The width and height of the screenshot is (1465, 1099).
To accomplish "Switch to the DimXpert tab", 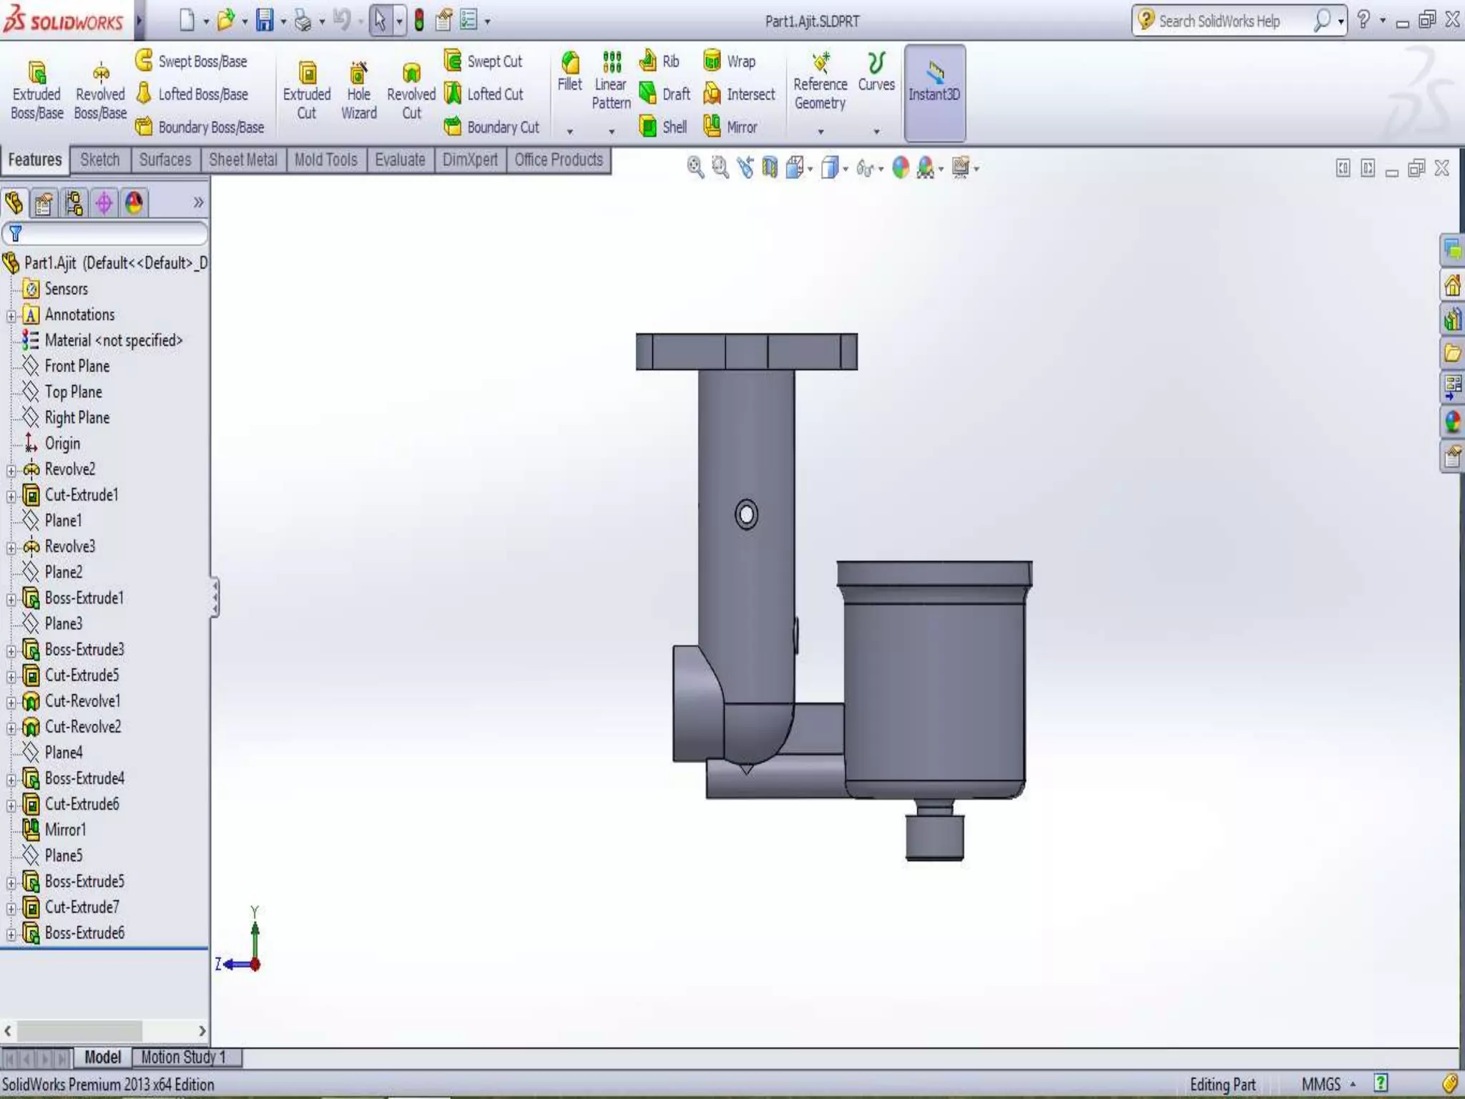I will [470, 160].
